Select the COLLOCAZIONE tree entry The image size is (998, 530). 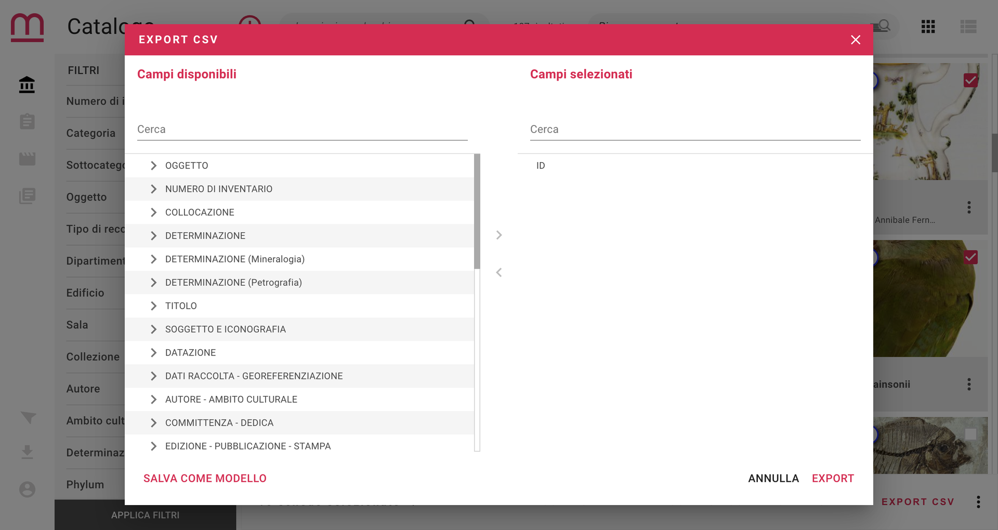[x=200, y=213]
